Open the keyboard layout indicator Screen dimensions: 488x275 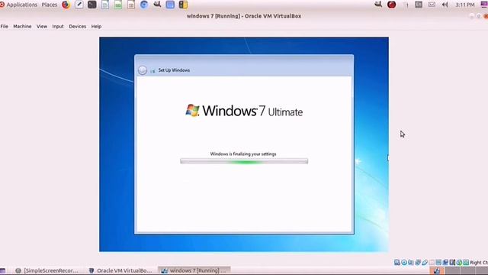click(x=419, y=5)
